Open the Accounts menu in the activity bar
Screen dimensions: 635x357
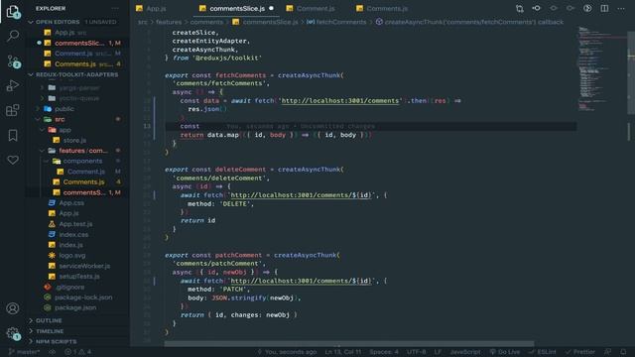point(13,308)
